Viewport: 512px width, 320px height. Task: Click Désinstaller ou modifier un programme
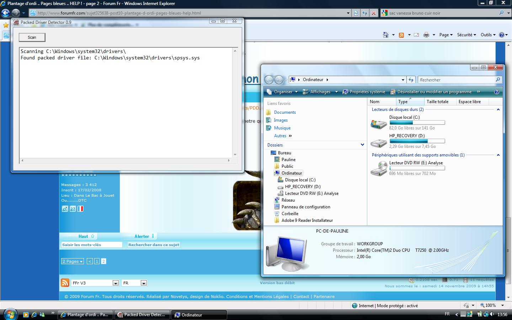click(434, 92)
